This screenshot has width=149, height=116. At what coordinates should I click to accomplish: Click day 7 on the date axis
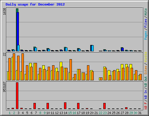pyautogui.click(x=36, y=113)
